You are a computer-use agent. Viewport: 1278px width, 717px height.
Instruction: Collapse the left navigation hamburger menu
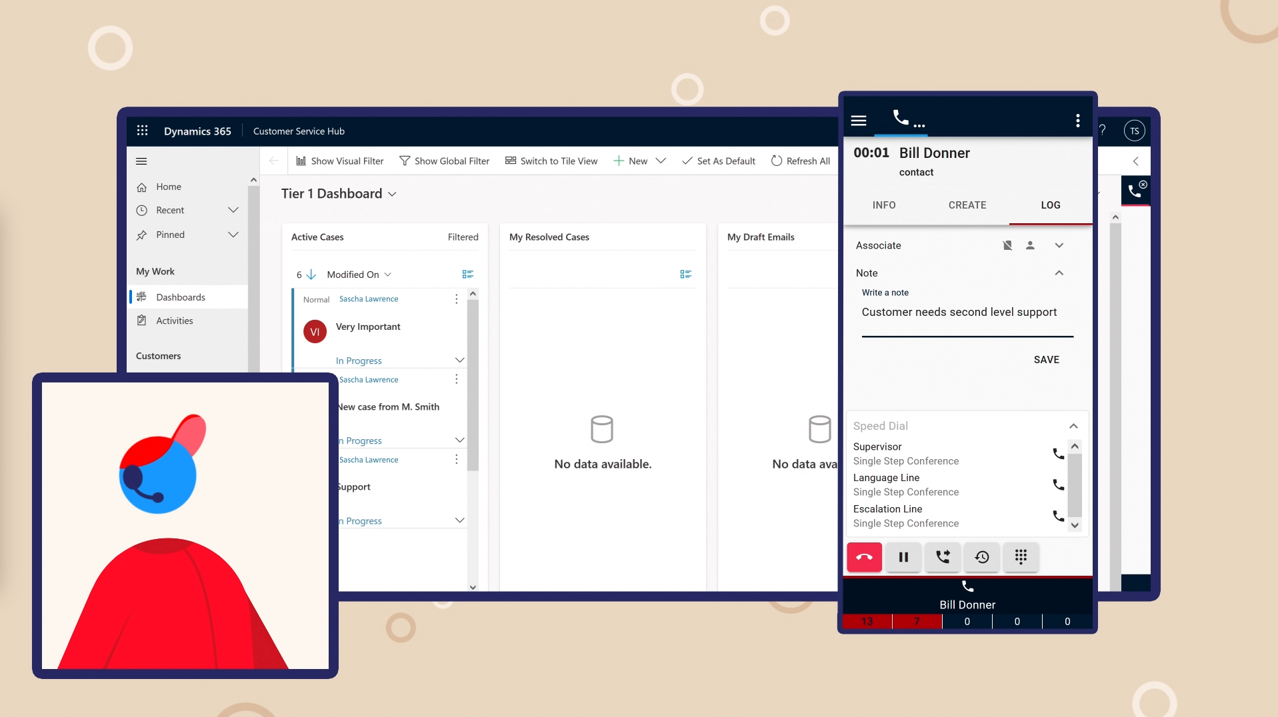pyautogui.click(x=141, y=161)
